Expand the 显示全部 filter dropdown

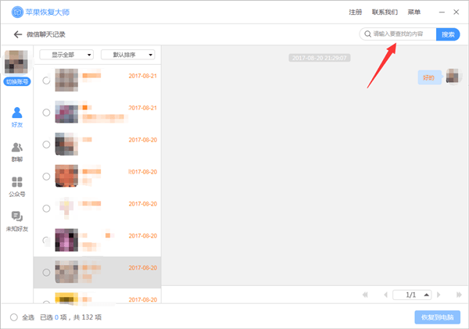tap(66, 55)
